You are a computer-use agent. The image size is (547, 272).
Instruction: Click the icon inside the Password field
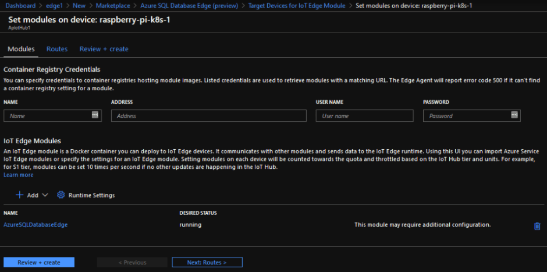point(514,115)
